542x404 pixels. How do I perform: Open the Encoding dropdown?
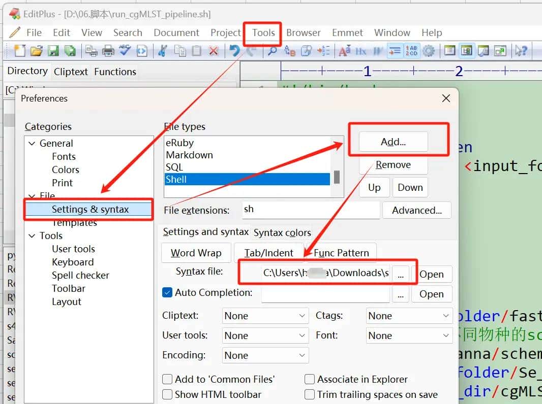(265, 355)
